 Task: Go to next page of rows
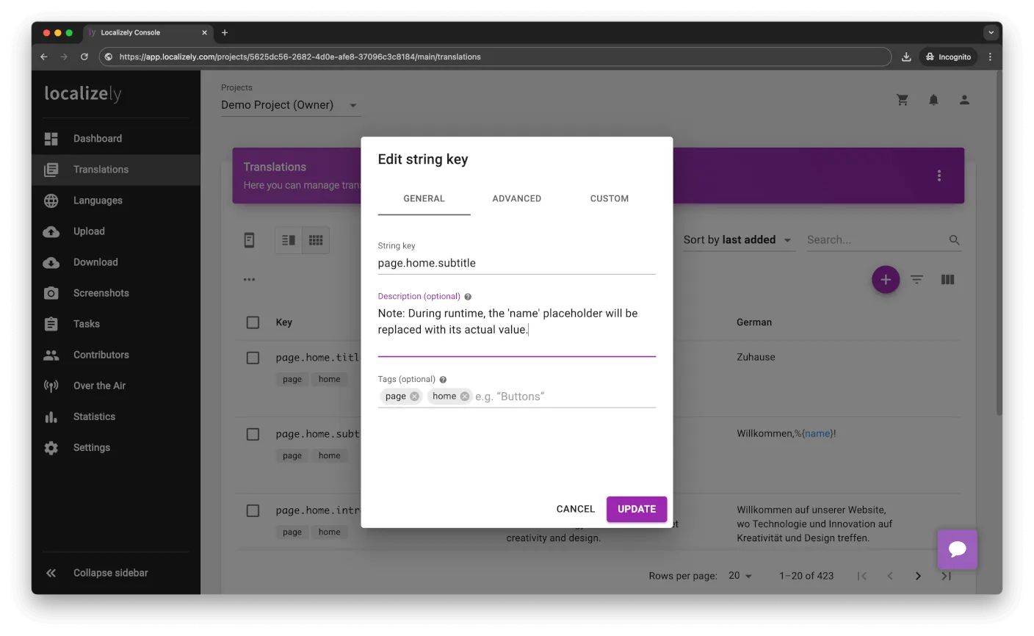918,577
